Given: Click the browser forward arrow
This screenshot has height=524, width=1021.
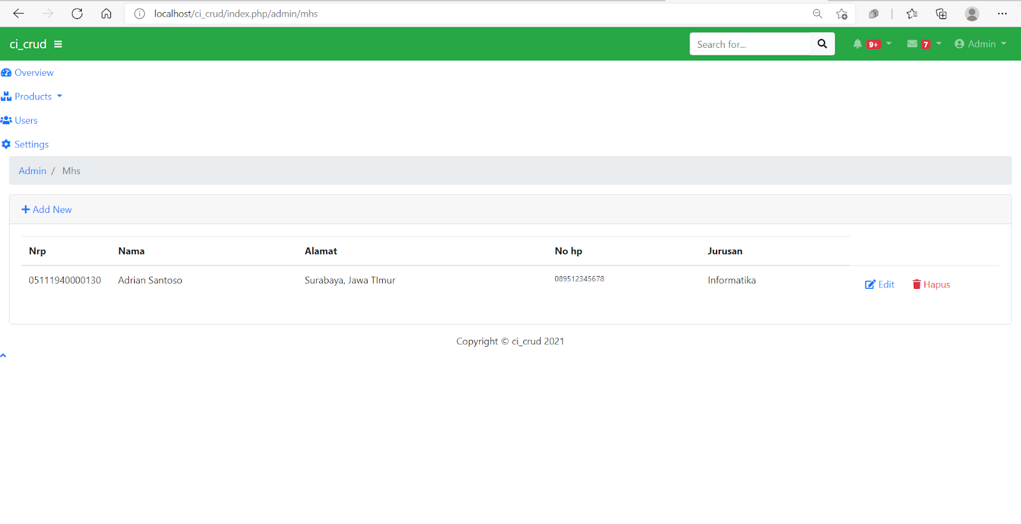Looking at the screenshot, I should coord(48,13).
